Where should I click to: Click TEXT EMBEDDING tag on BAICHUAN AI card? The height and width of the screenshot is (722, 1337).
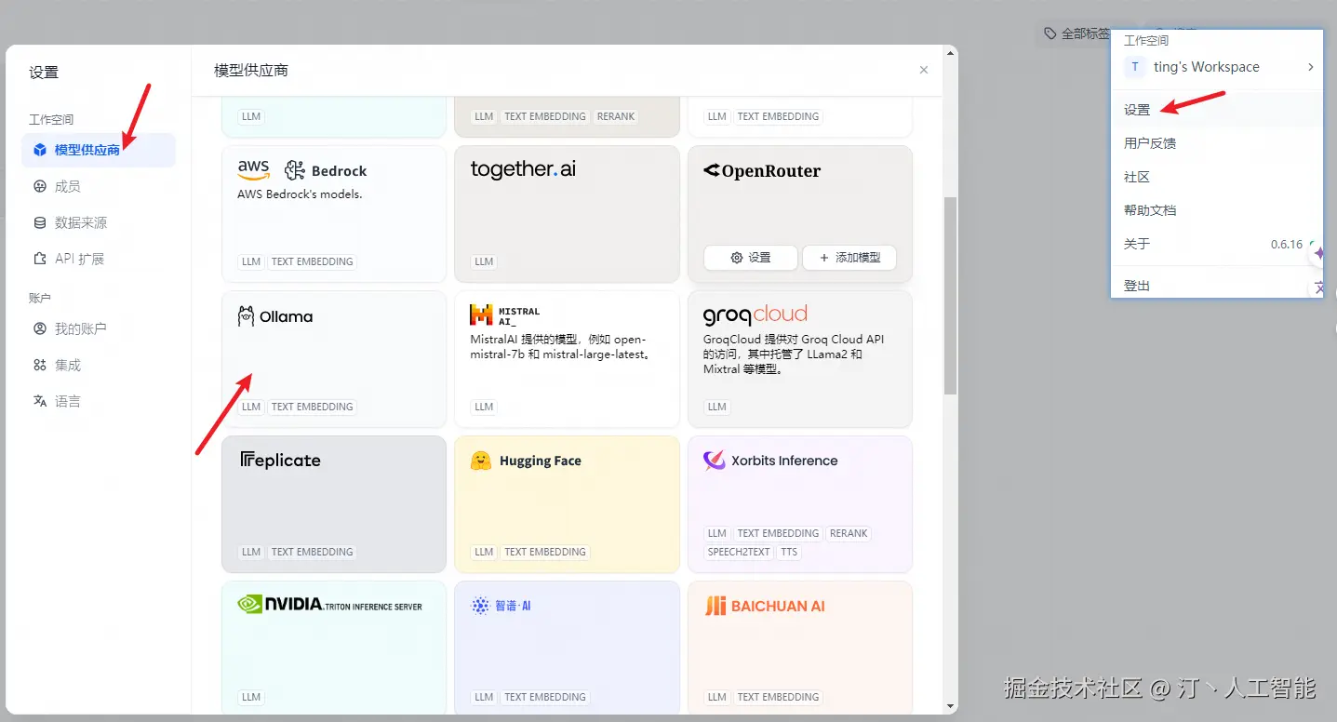(x=778, y=697)
